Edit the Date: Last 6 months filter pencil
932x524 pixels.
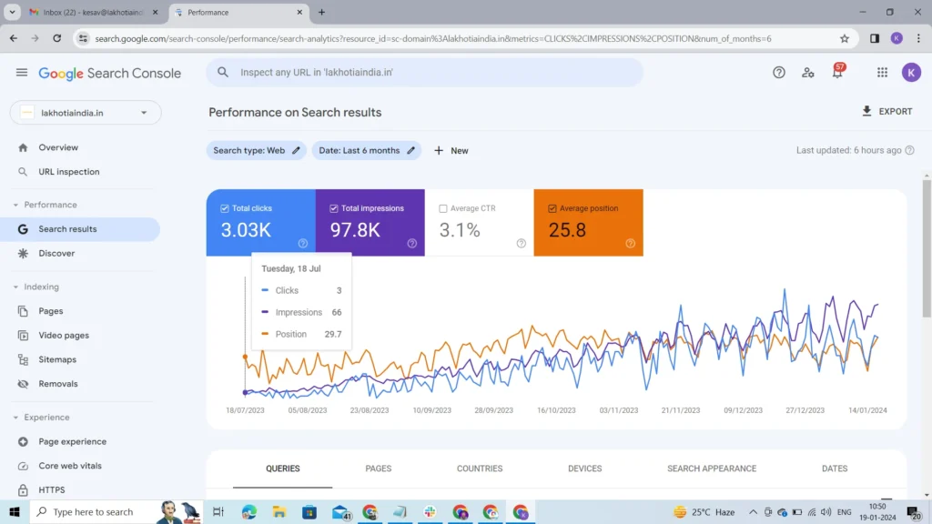(x=410, y=151)
